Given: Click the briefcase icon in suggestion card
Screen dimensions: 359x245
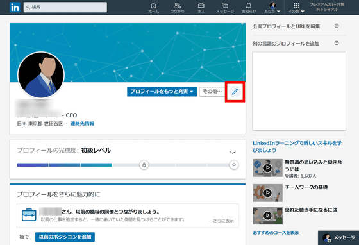Looking at the screenshot, I should click(x=29, y=215).
